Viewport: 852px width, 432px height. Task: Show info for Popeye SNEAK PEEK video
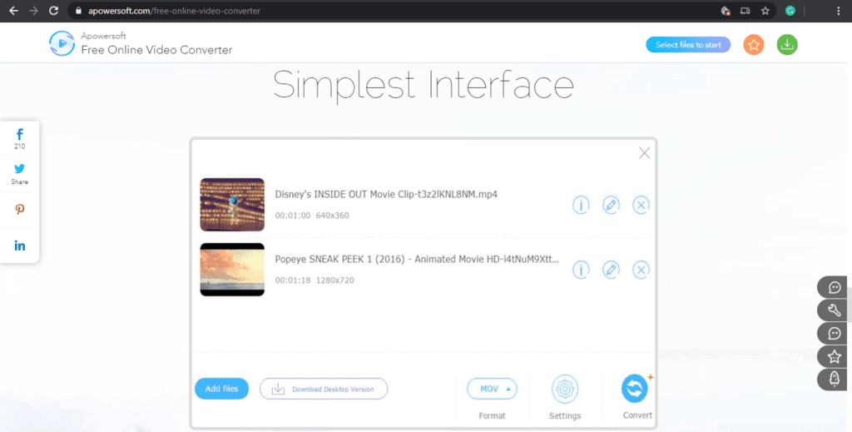coord(581,270)
